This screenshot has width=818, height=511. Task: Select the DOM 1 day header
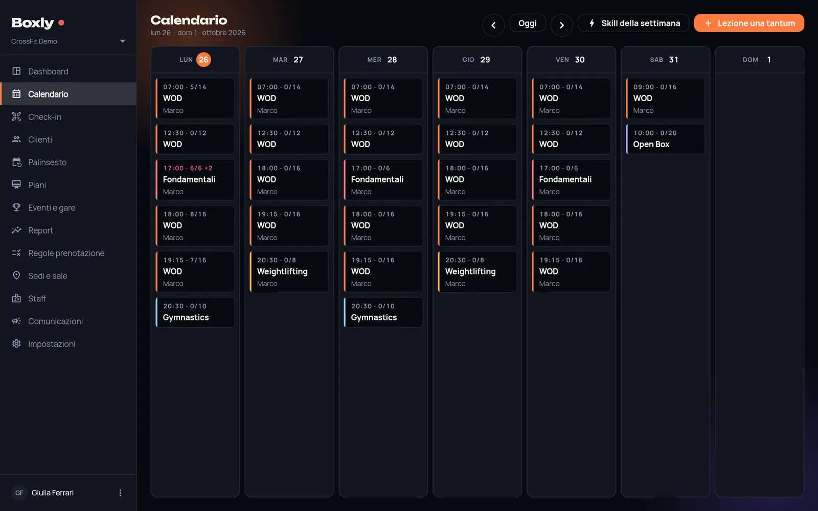(x=760, y=60)
